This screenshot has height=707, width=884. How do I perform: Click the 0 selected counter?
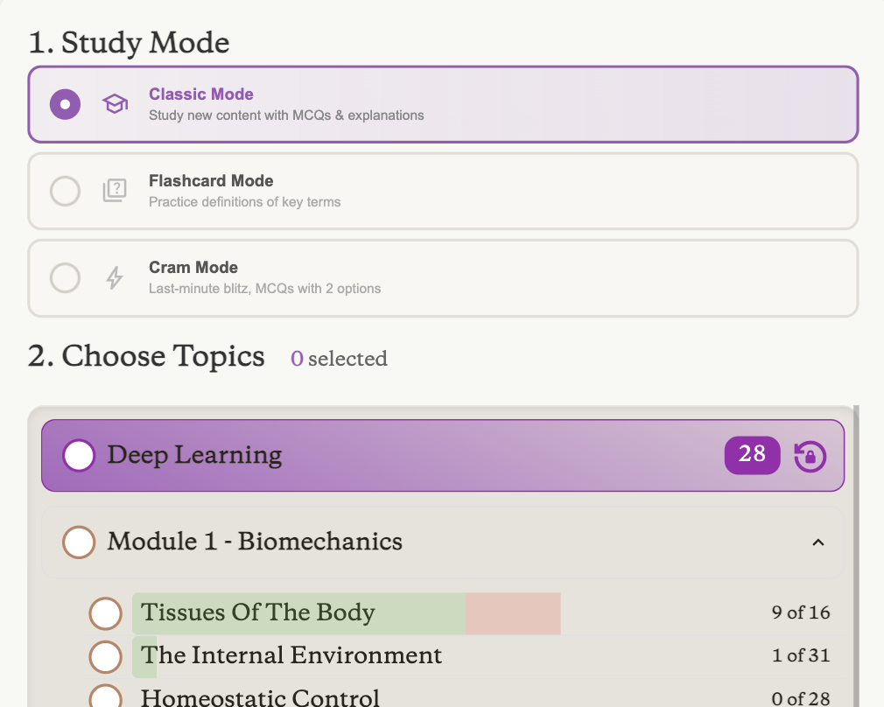[x=338, y=359]
